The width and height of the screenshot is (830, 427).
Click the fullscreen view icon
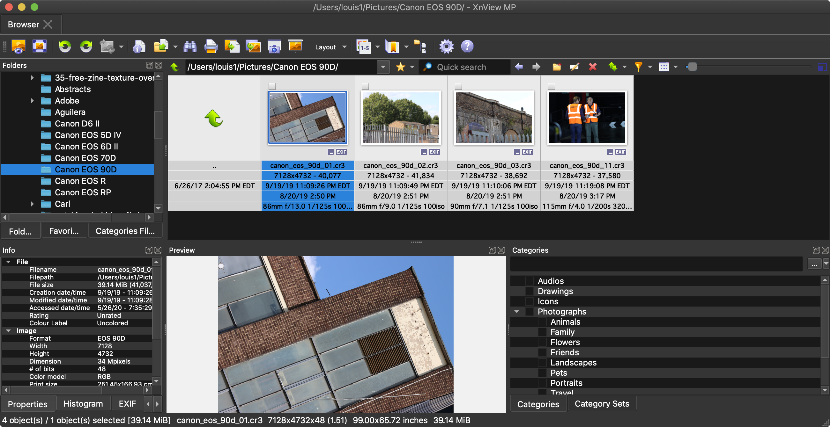[40, 46]
